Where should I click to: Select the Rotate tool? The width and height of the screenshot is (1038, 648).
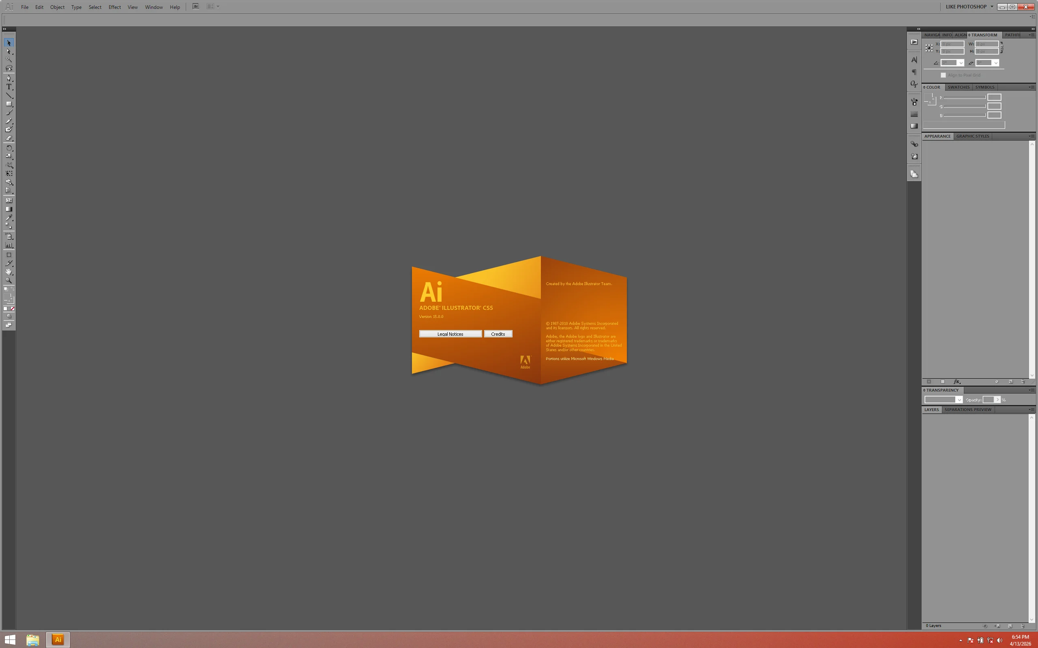[9, 148]
